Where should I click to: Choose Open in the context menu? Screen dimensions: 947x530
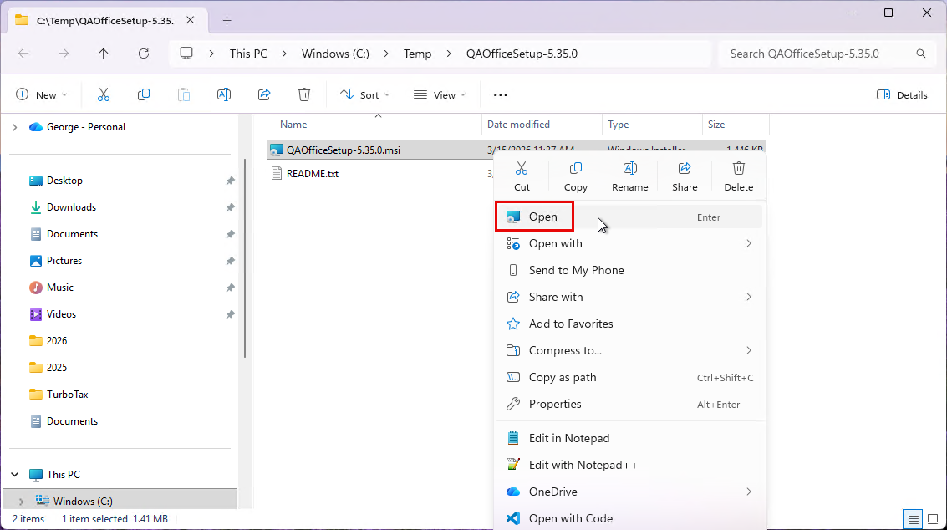[x=542, y=217]
